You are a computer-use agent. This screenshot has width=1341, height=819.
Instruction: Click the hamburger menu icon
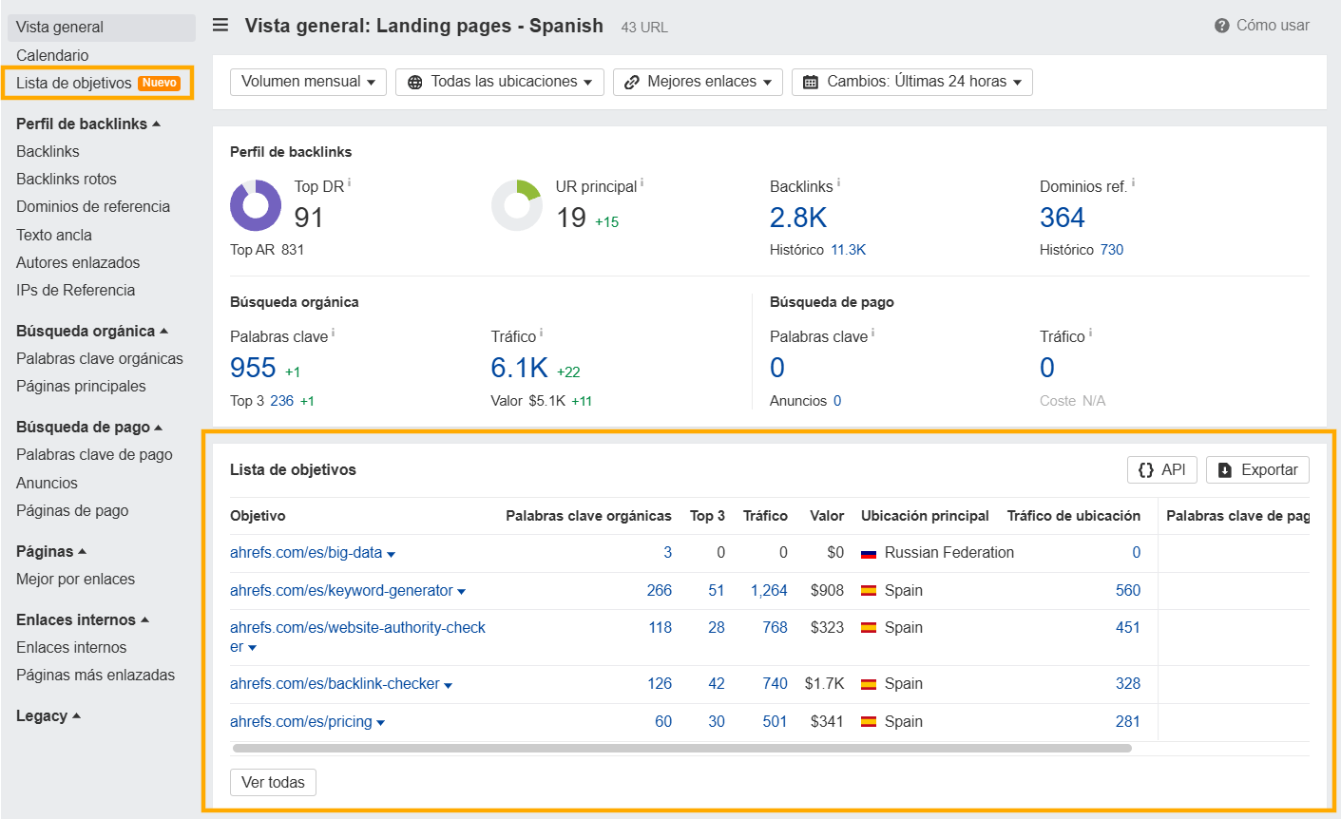point(220,26)
